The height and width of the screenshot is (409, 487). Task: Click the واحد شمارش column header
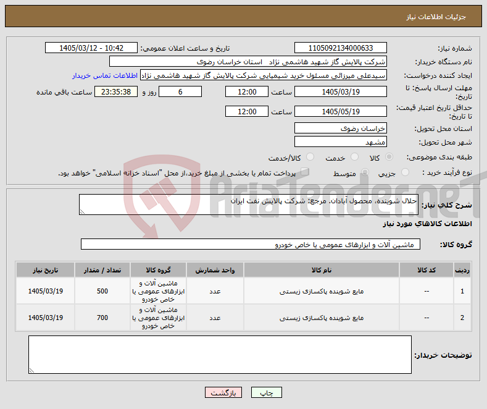(x=215, y=270)
